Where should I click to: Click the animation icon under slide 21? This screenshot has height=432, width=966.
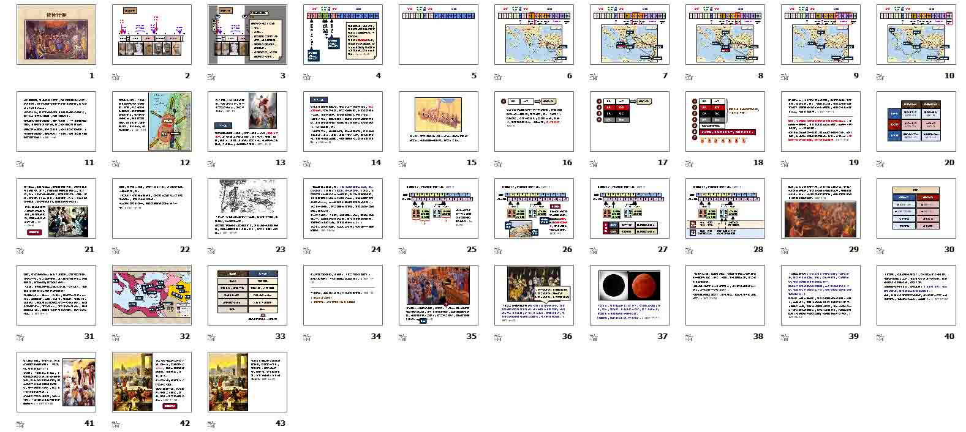click(x=20, y=250)
